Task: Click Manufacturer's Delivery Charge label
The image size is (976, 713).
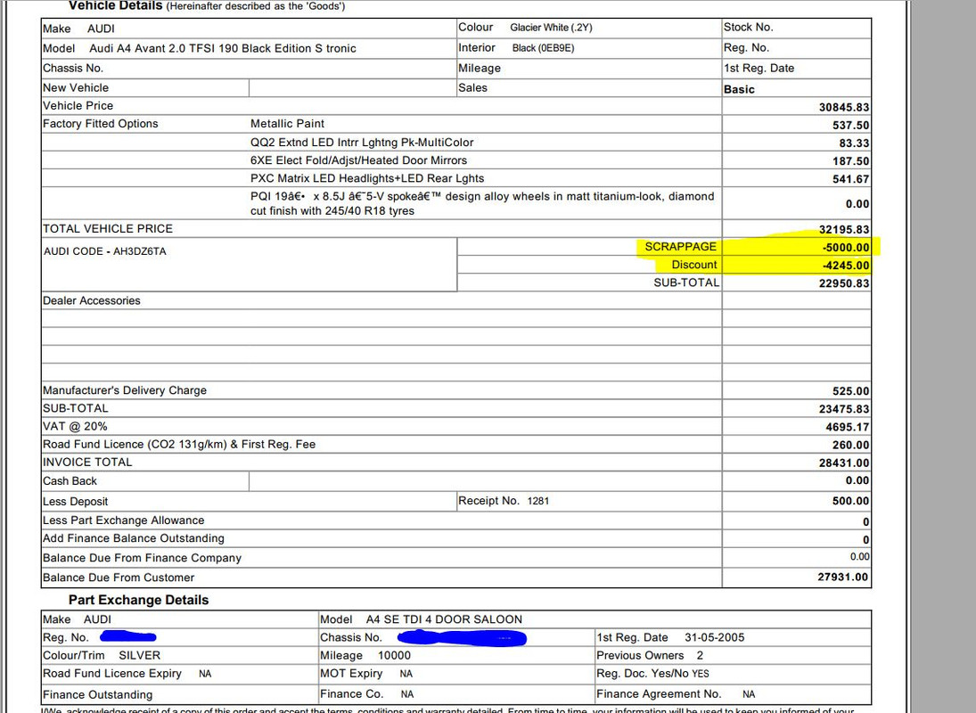Action: tap(125, 390)
